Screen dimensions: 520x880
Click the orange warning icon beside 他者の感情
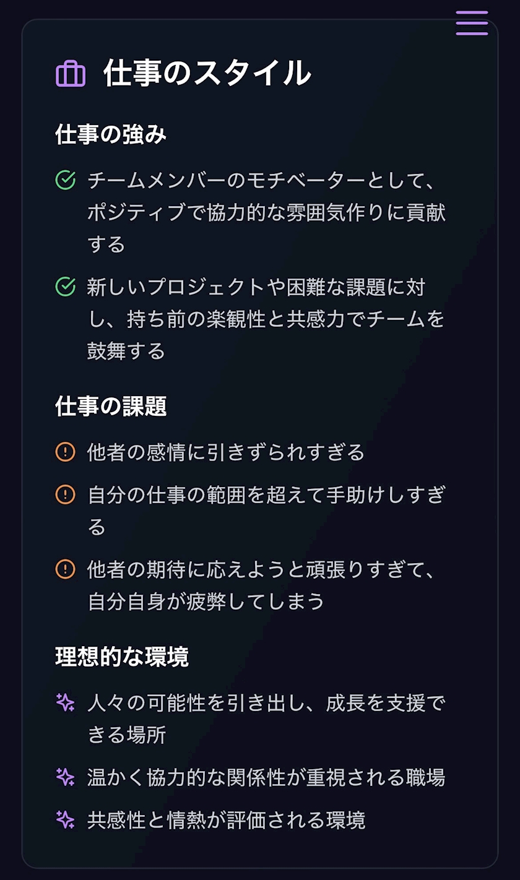coord(65,452)
